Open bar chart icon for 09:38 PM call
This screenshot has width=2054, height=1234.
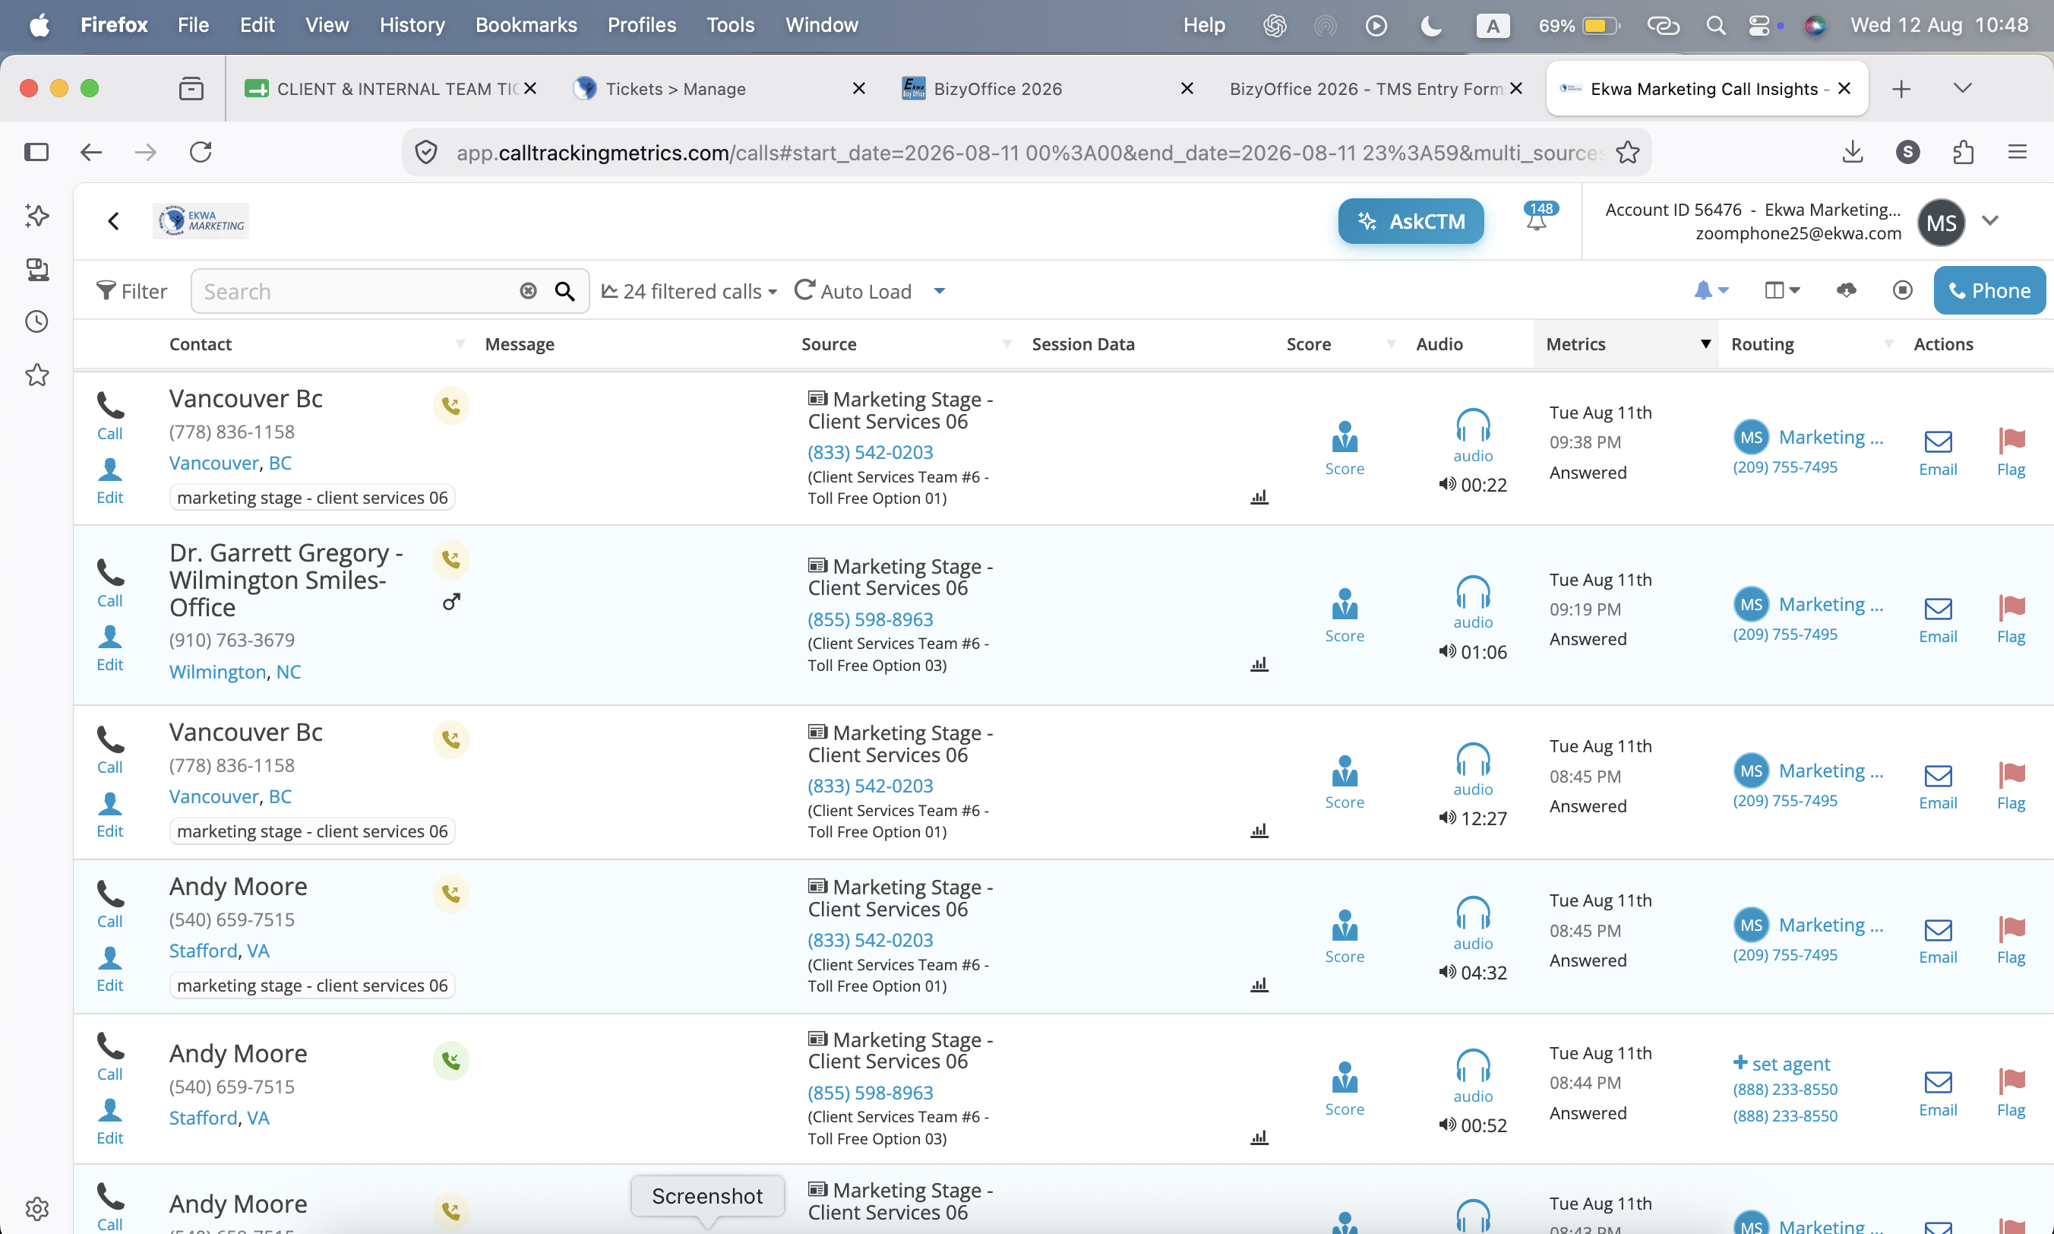click(x=1259, y=497)
